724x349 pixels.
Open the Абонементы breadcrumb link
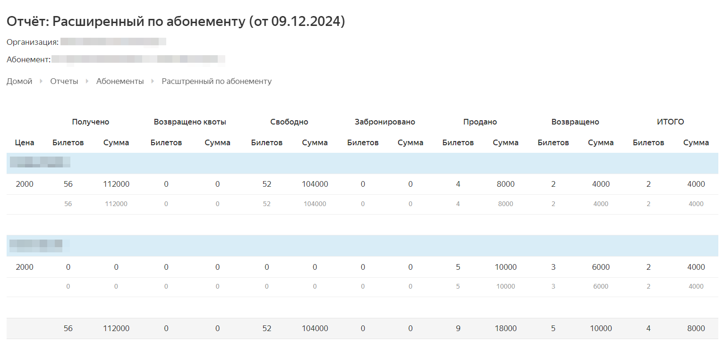tap(120, 81)
